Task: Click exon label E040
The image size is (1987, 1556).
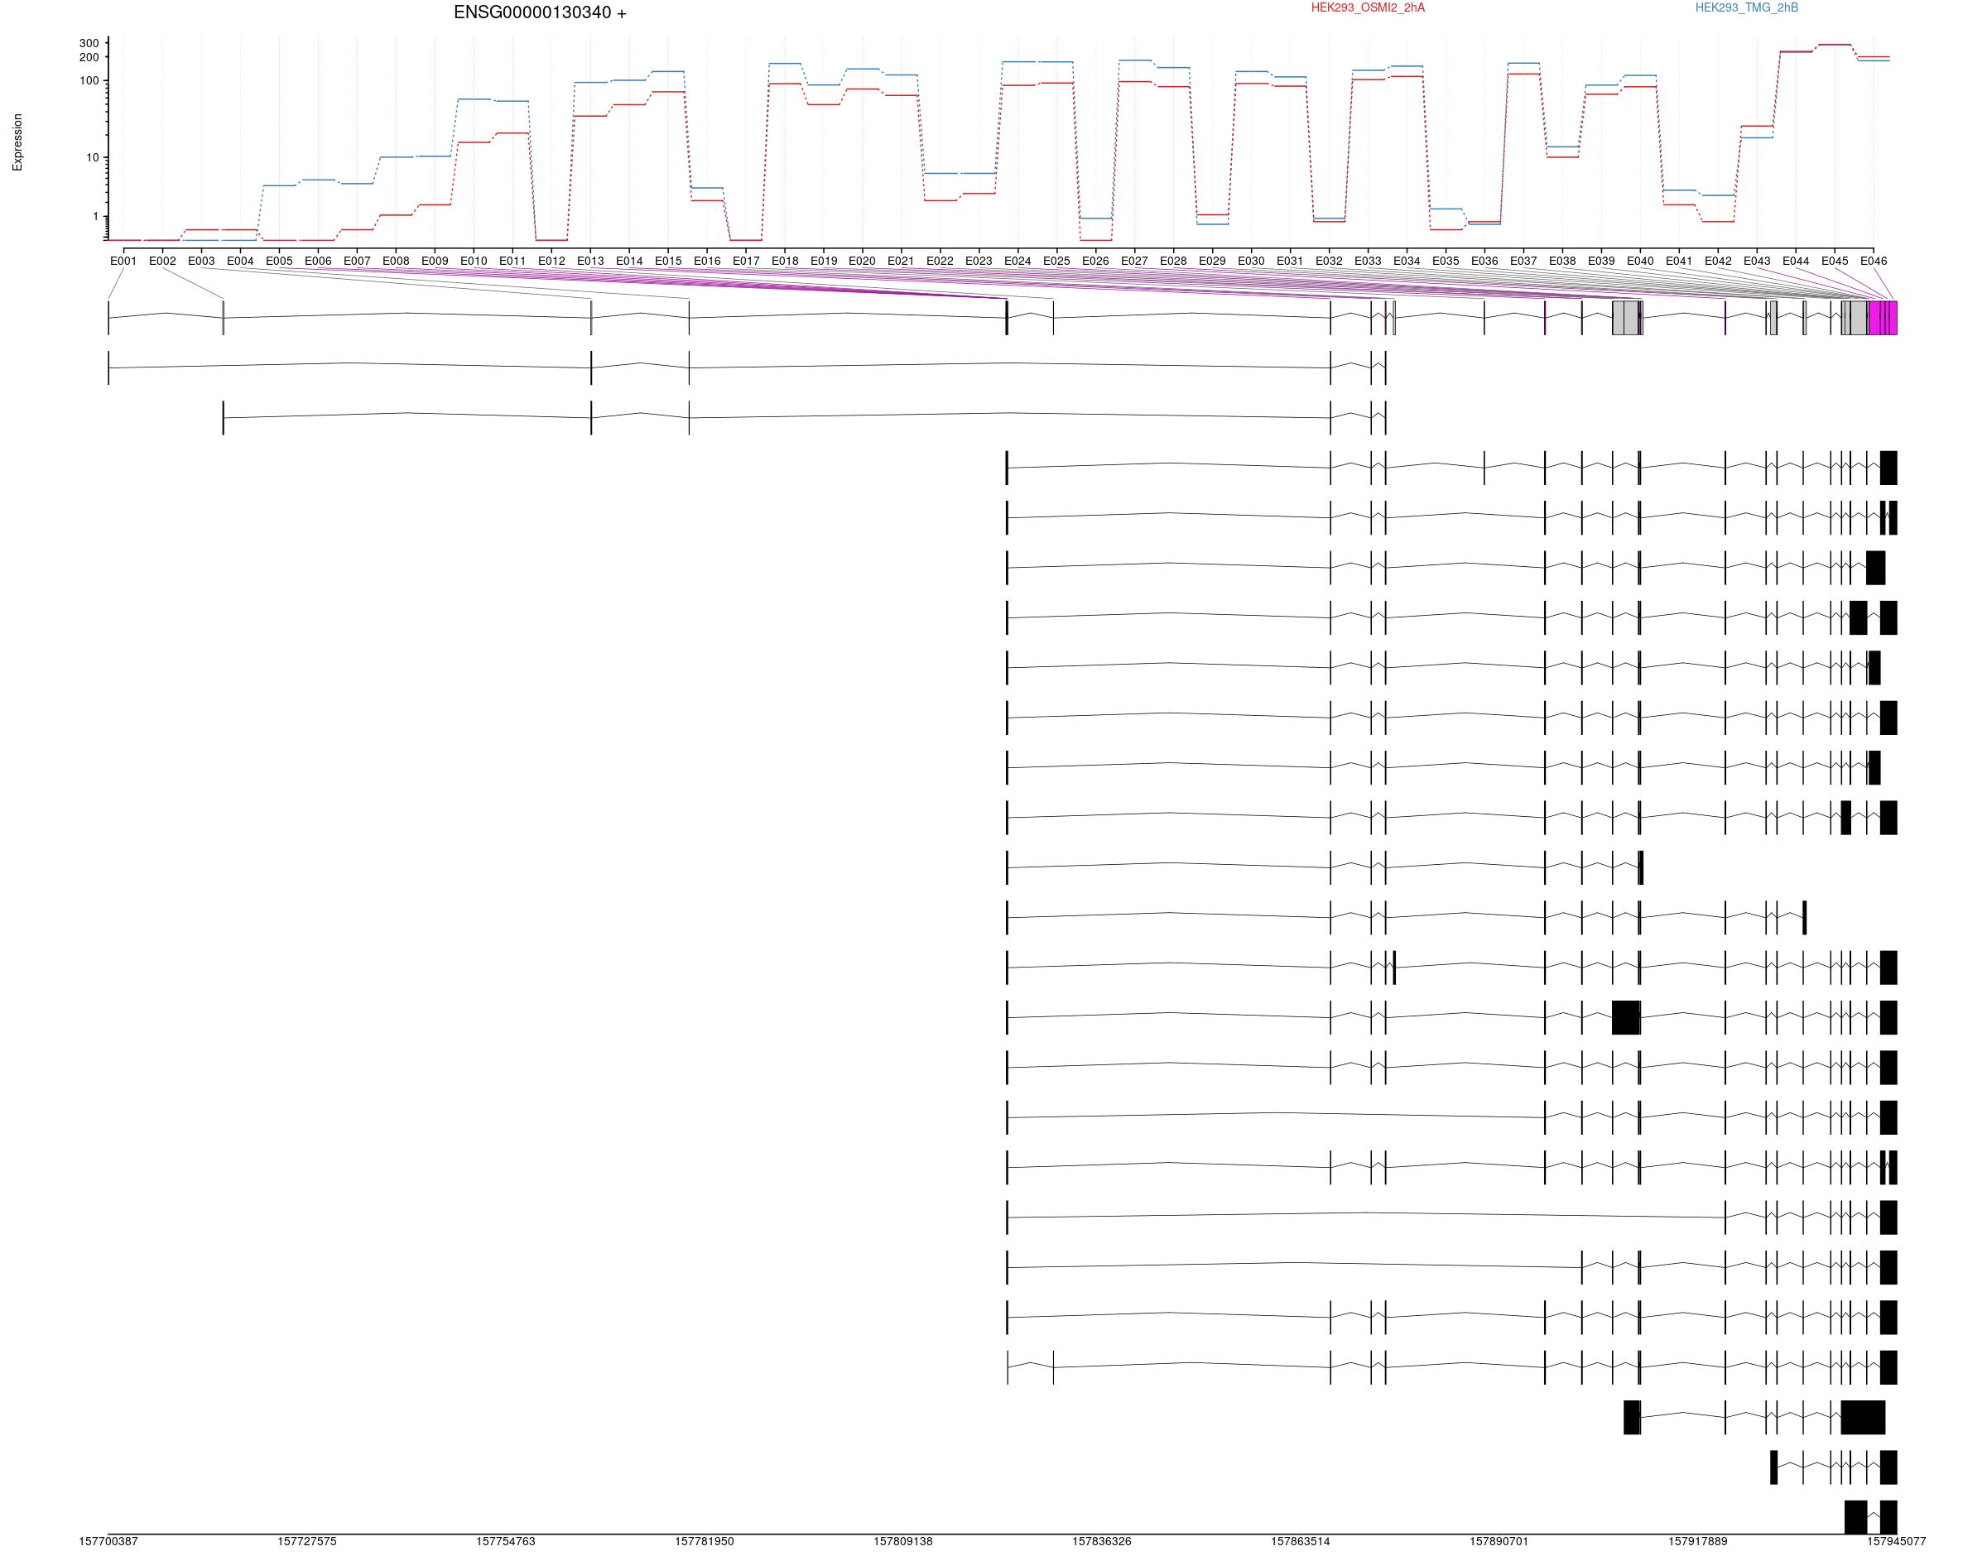Action: [x=1641, y=262]
